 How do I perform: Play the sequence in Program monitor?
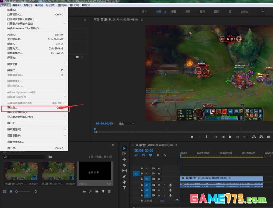click(230, 137)
